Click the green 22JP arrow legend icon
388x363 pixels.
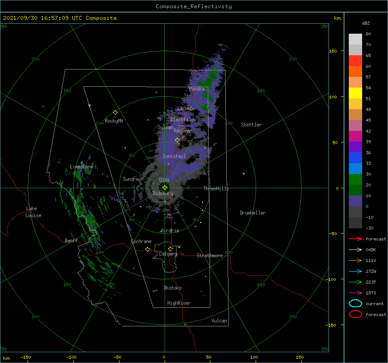[355, 282]
